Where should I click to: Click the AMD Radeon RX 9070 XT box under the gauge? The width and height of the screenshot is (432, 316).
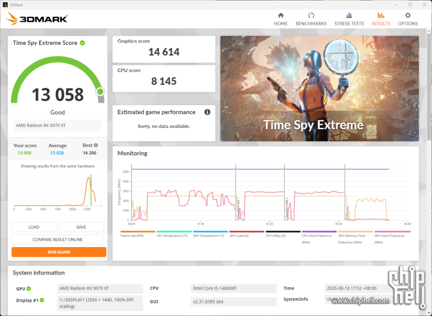tap(58, 125)
